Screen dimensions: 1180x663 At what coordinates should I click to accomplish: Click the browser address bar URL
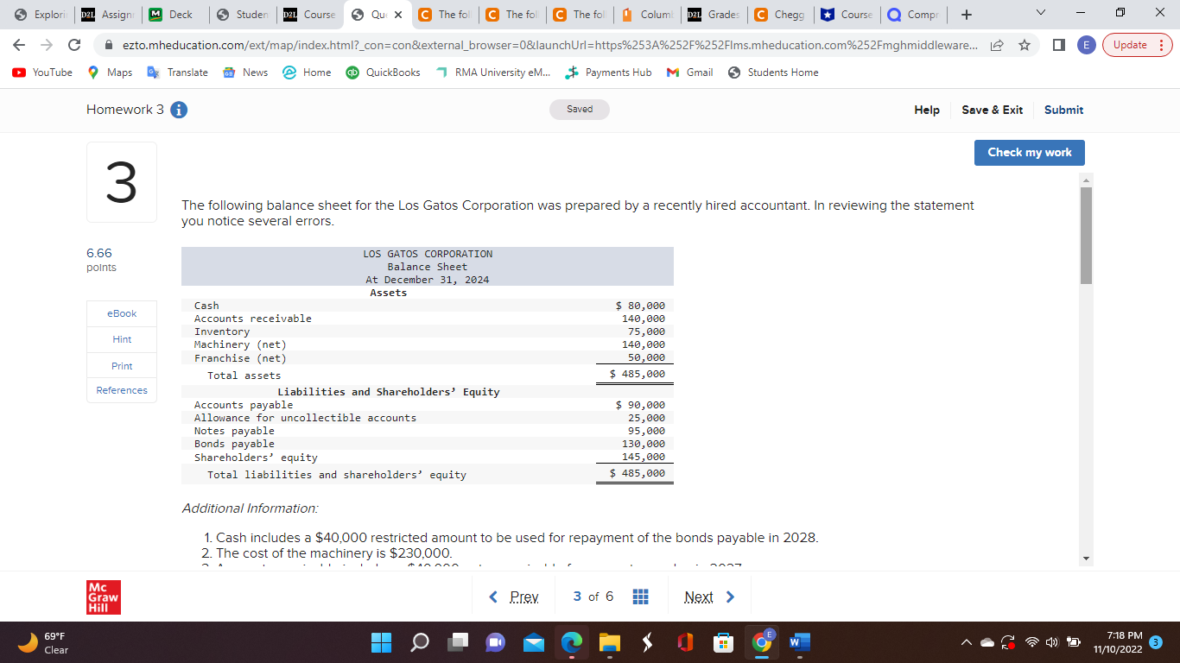pyautogui.click(x=550, y=45)
